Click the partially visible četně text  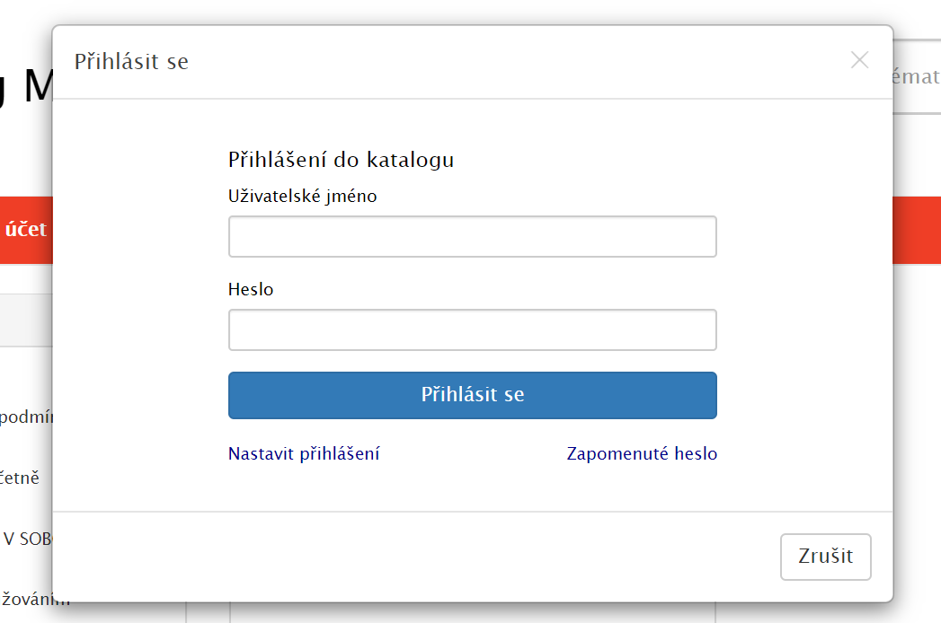(20, 478)
